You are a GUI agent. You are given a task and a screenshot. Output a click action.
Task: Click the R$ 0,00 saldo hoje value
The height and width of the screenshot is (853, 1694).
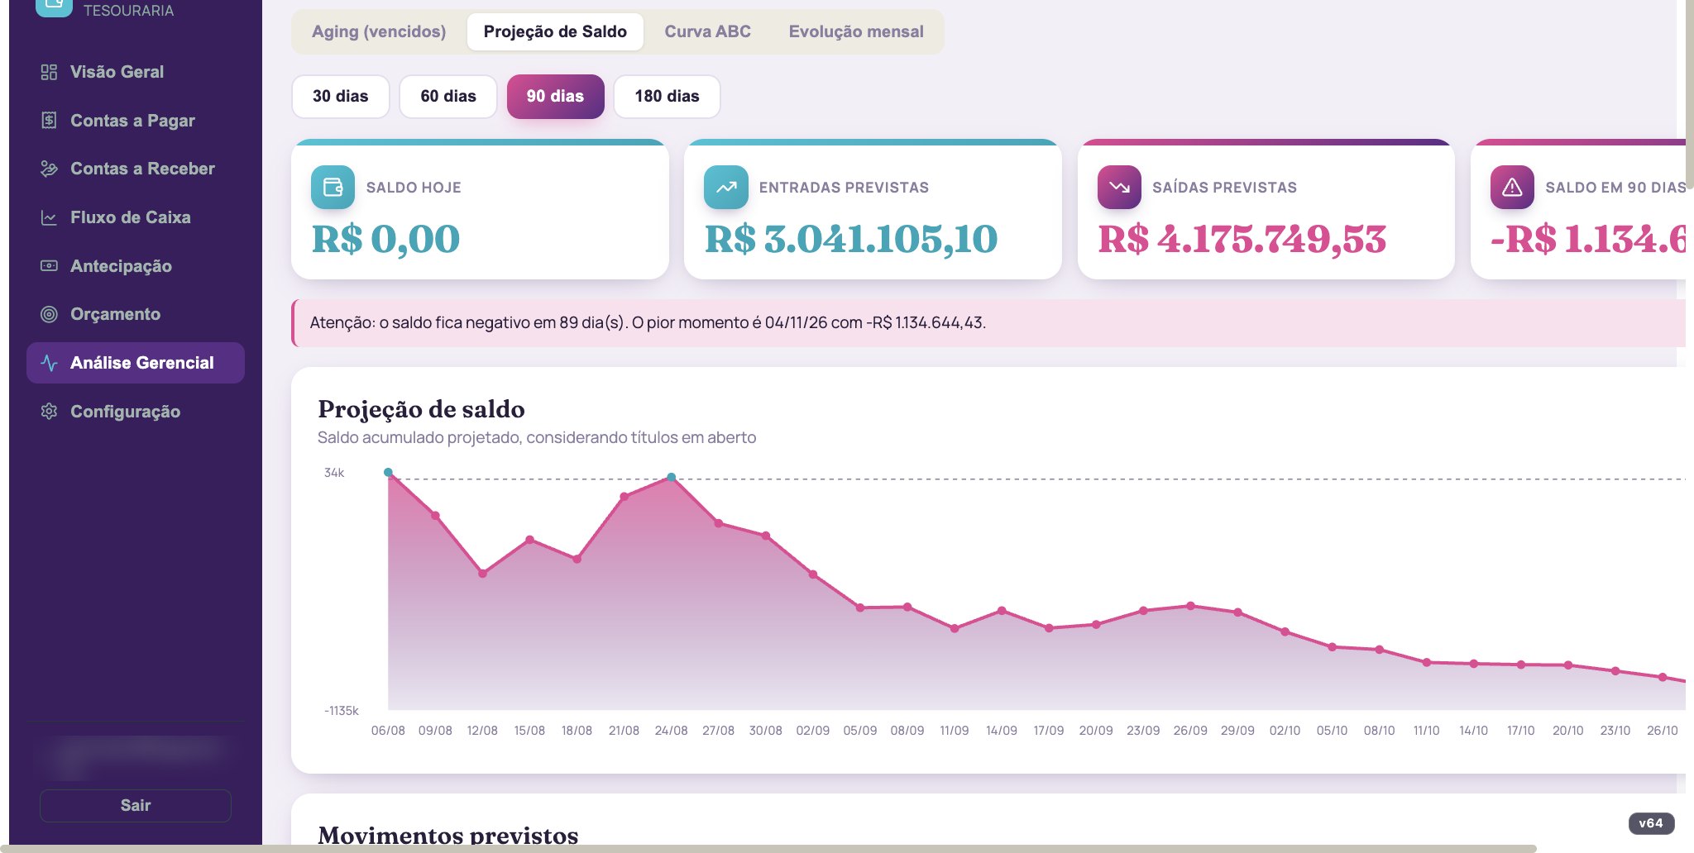(385, 239)
